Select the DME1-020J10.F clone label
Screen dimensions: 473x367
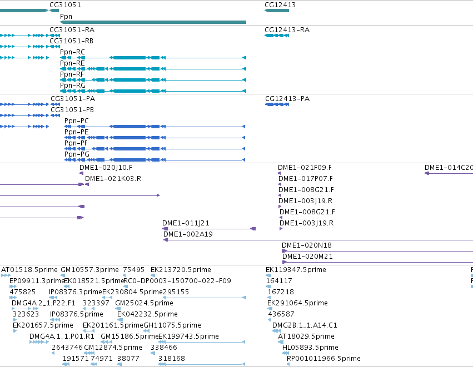[x=106, y=168]
